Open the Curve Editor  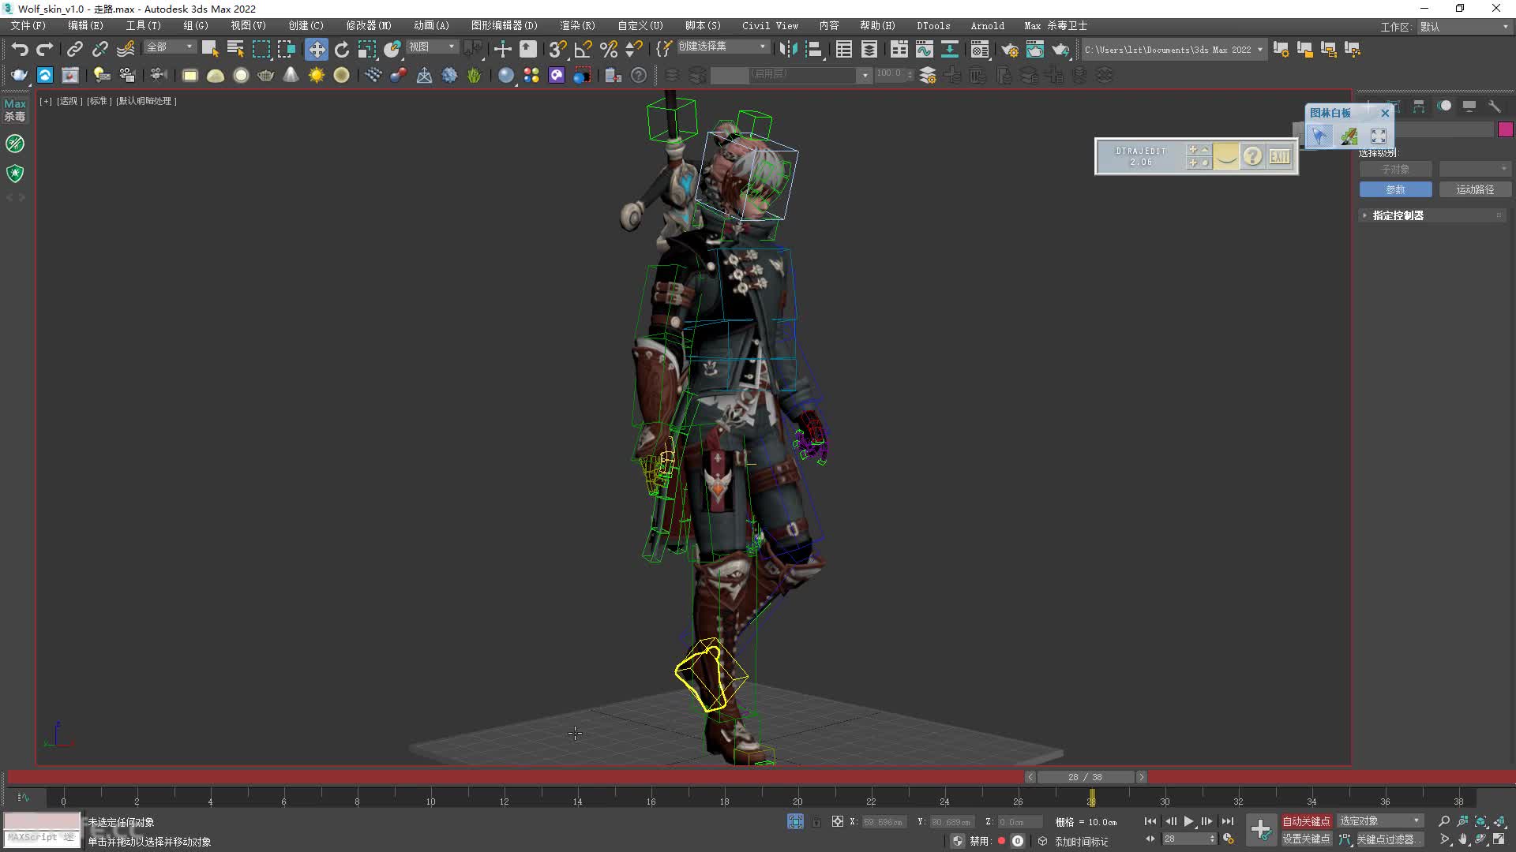[924, 49]
